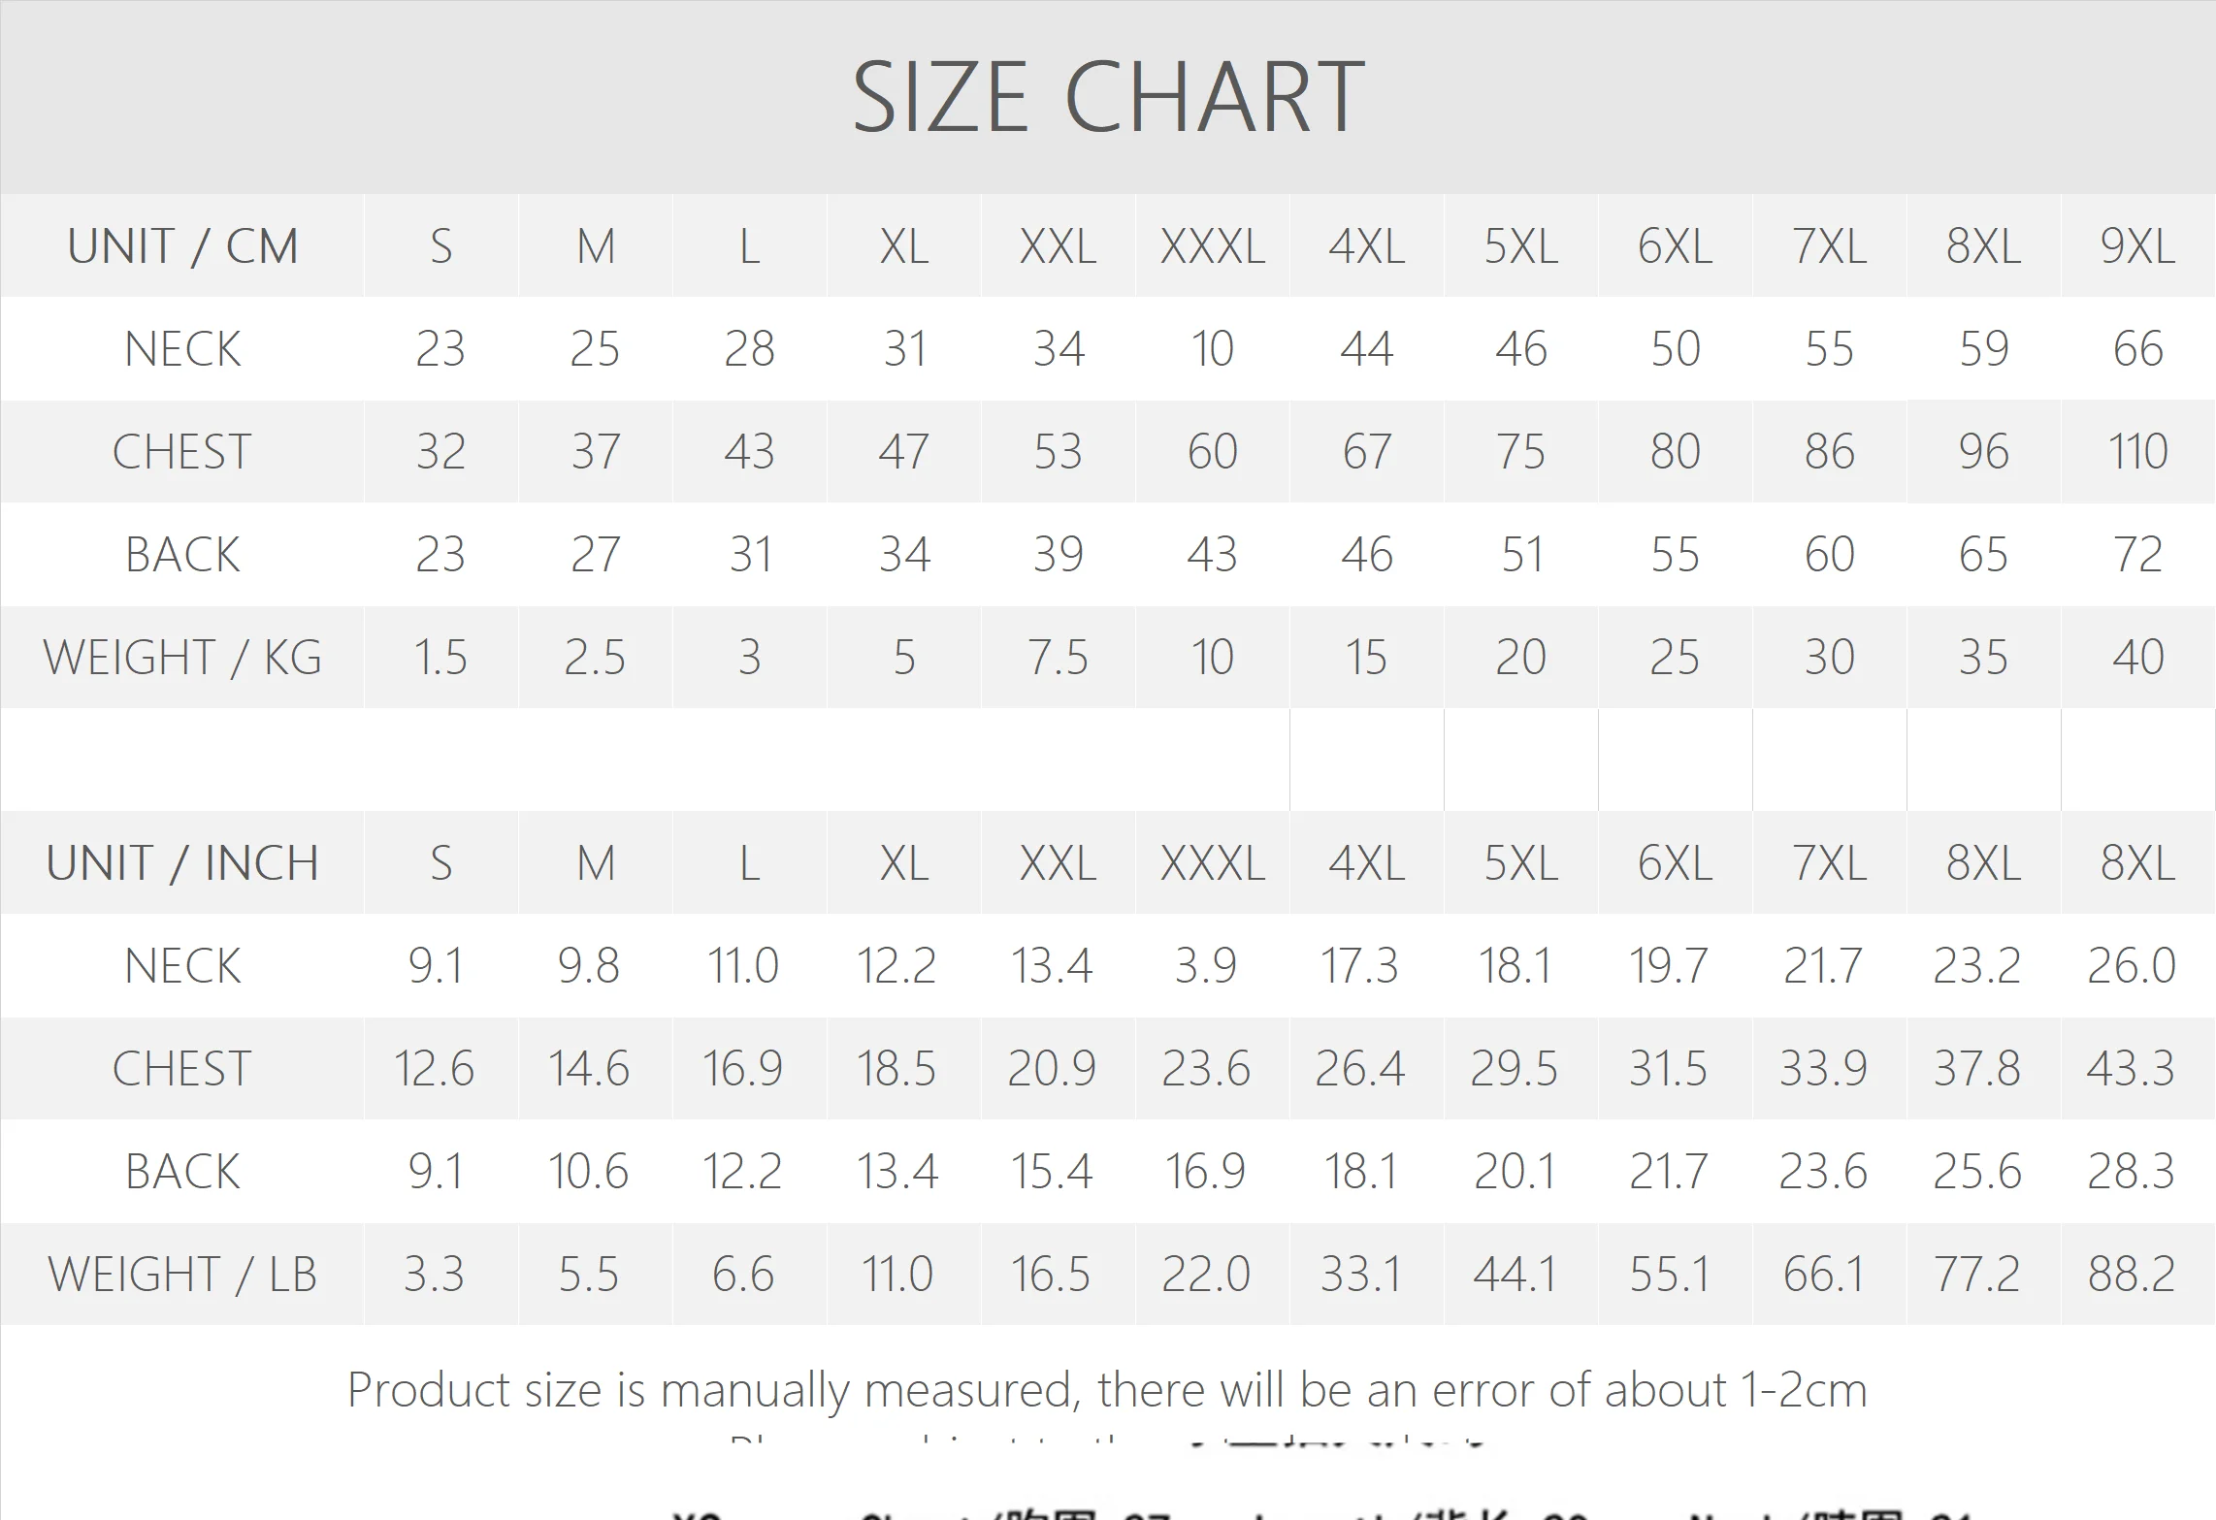Click the neck value 66
This screenshot has width=2216, height=1520.
click(2137, 349)
